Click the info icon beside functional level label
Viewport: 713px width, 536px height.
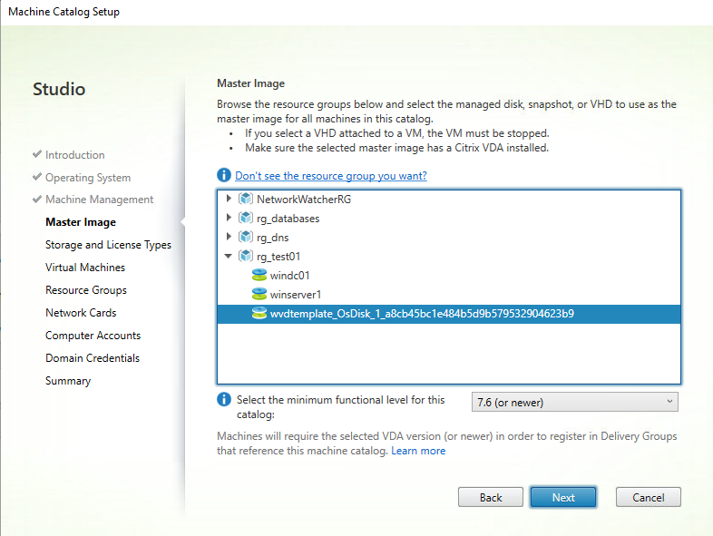pyautogui.click(x=224, y=399)
